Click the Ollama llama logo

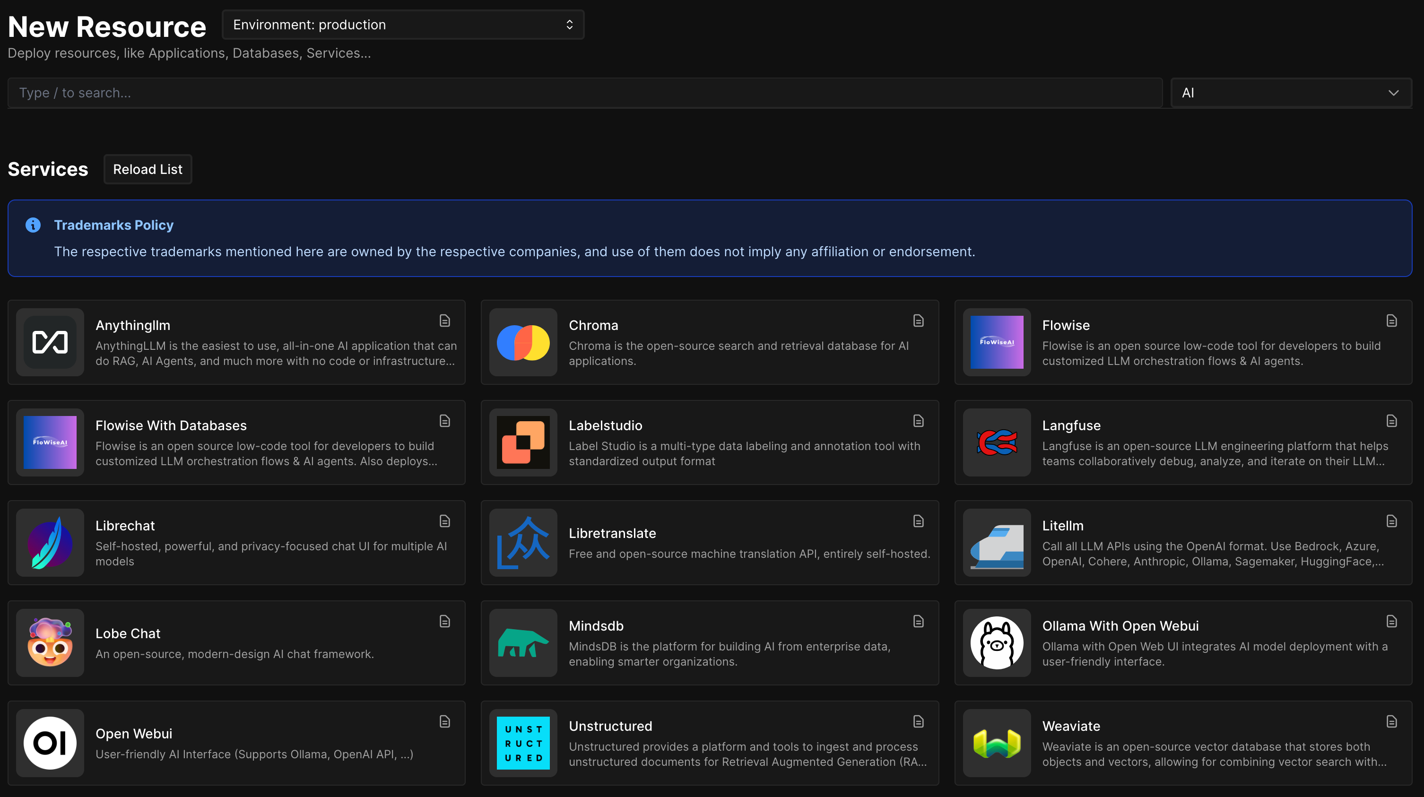(x=996, y=643)
